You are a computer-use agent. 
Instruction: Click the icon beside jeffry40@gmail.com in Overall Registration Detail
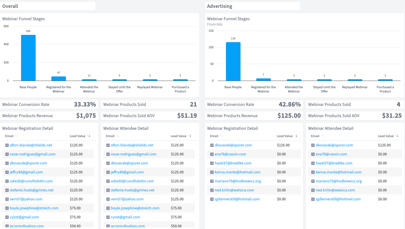pyautogui.click(x=7, y=172)
